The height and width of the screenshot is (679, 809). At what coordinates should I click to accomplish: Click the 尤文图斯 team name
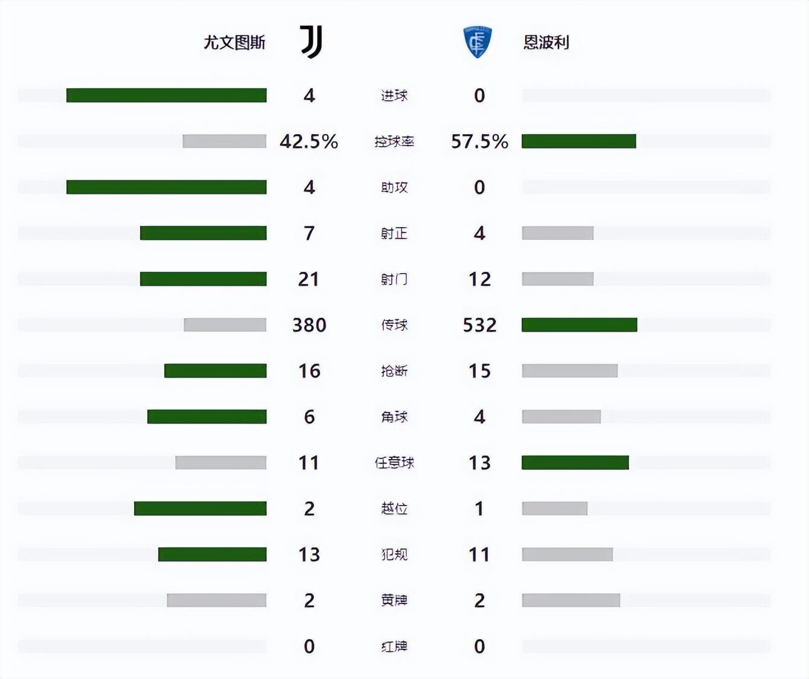click(234, 42)
